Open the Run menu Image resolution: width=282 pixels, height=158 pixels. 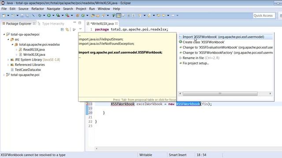[92, 9]
